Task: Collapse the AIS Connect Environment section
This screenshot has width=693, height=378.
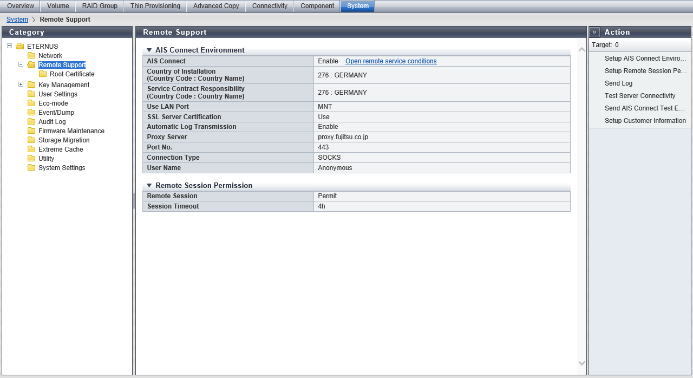Action: click(149, 50)
